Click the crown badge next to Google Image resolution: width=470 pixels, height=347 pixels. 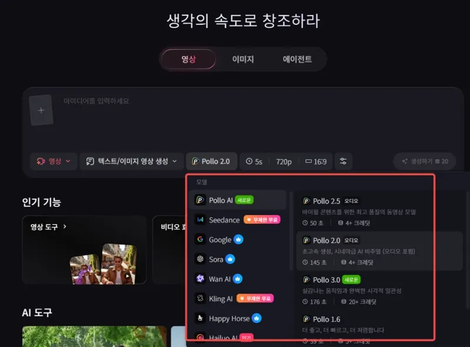[239, 240]
